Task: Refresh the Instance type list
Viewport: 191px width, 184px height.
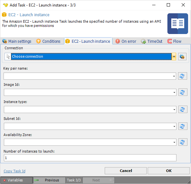Action: [x=183, y=109]
